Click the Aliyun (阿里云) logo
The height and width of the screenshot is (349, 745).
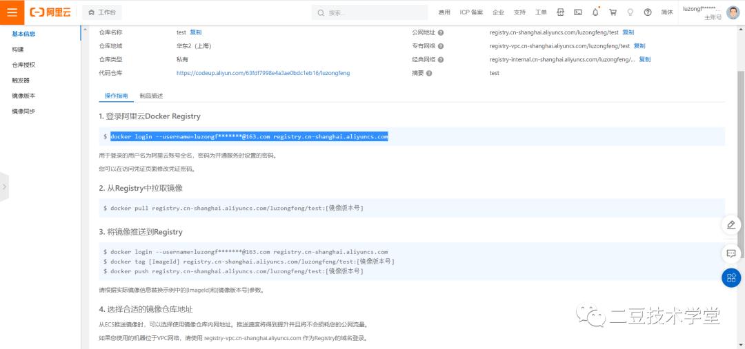tap(50, 12)
